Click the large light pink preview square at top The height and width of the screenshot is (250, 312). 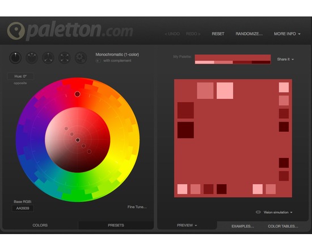[x=225, y=90]
